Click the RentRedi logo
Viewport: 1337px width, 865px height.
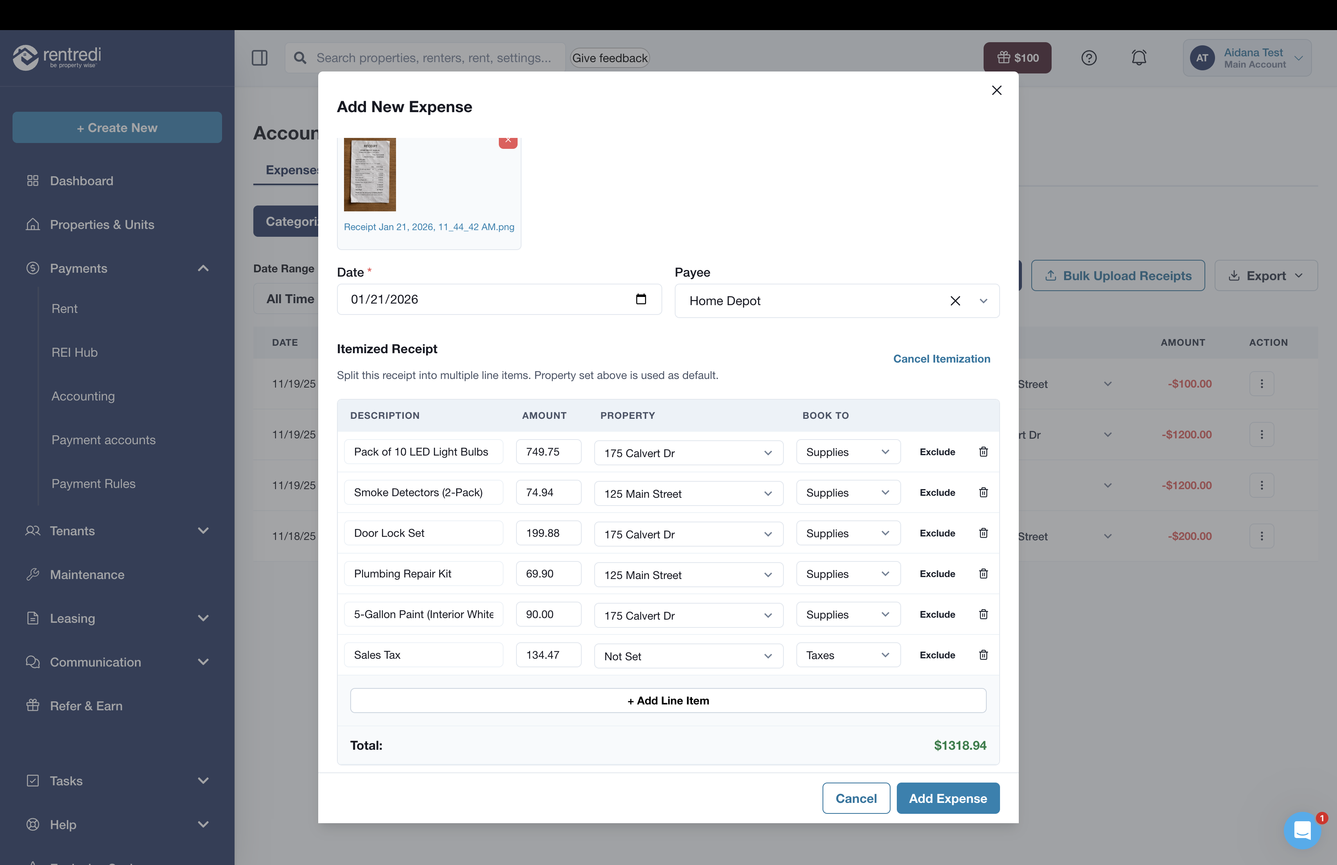pyautogui.click(x=56, y=57)
